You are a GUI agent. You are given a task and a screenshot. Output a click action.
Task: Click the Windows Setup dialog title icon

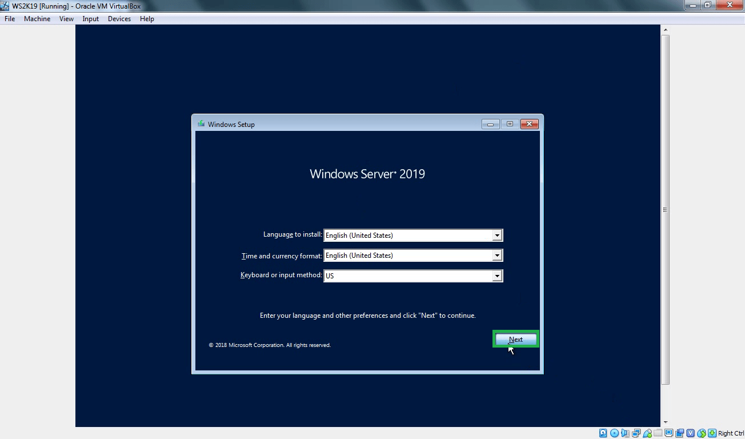tap(201, 123)
